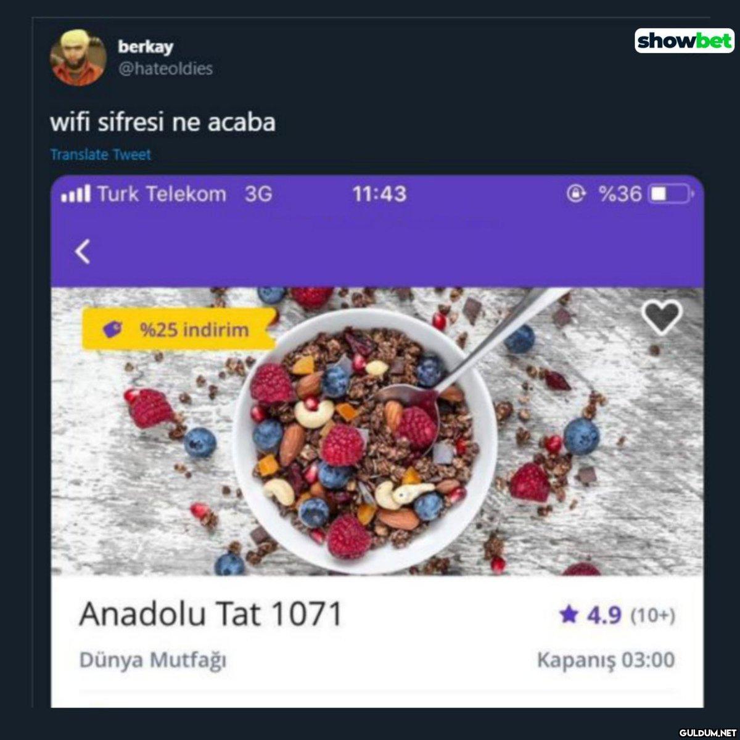Select the Anadolu Tat 1071 restaurant title

(x=210, y=614)
